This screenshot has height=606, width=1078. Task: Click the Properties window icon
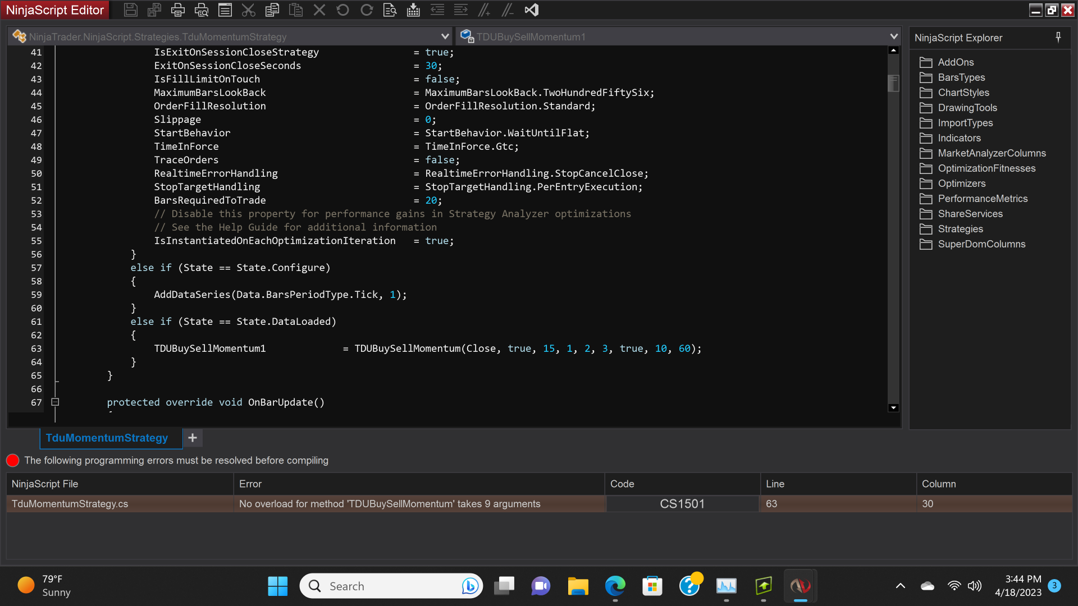click(x=225, y=10)
